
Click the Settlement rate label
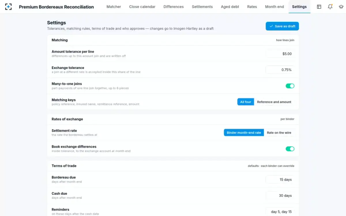point(64,131)
